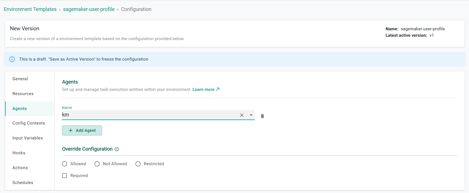
Task: Navigate to the Hooks section
Action: tap(19, 153)
